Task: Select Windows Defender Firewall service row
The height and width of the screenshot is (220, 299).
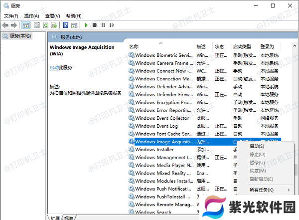Action: coord(205,94)
